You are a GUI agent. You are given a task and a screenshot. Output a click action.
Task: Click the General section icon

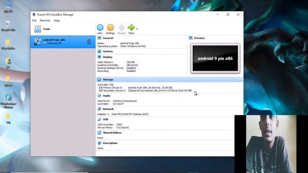pyautogui.click(x=100, y=38)
